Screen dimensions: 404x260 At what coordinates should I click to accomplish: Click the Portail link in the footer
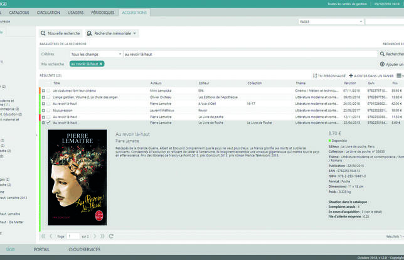42,249
